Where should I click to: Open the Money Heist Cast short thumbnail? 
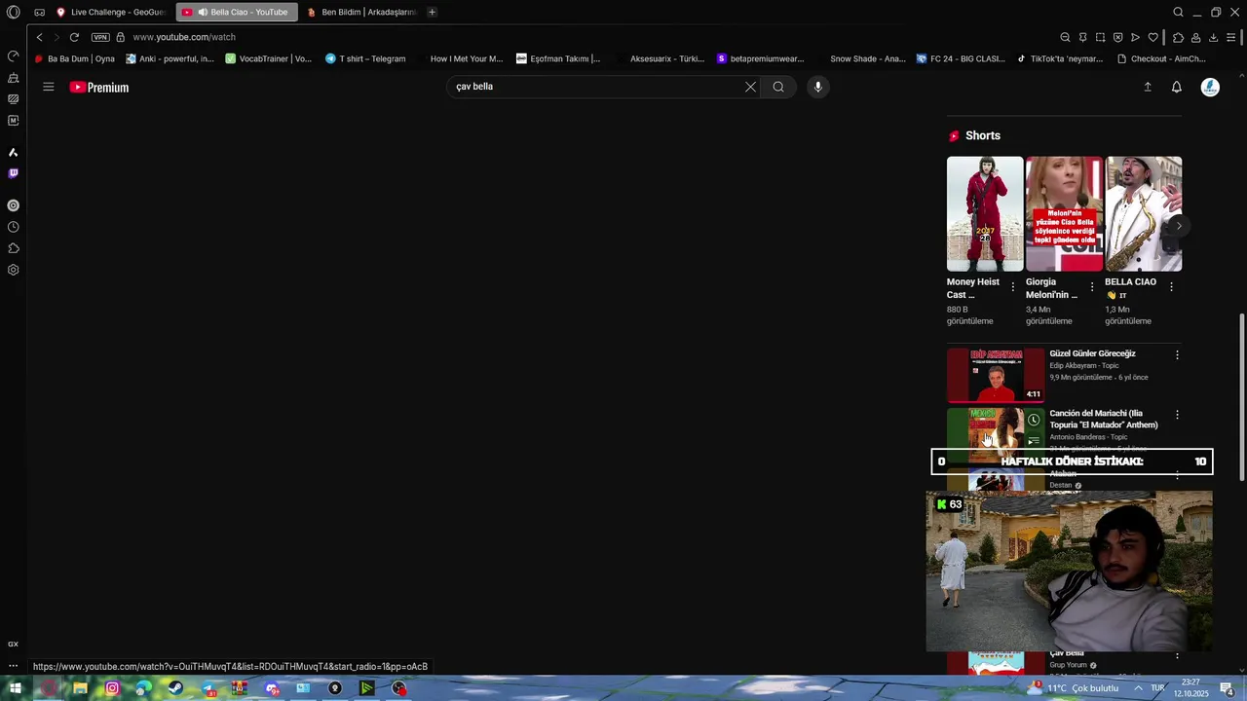click(x=985, y=213)
